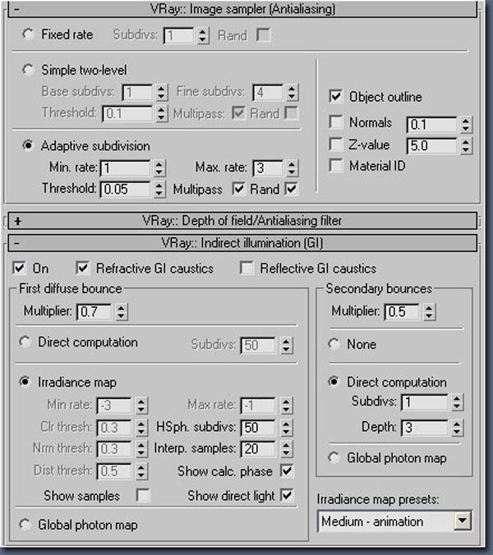Select the Simple two-level sampler option
The height and width of the screenshot is (555, 493).
tap(28, 70)
